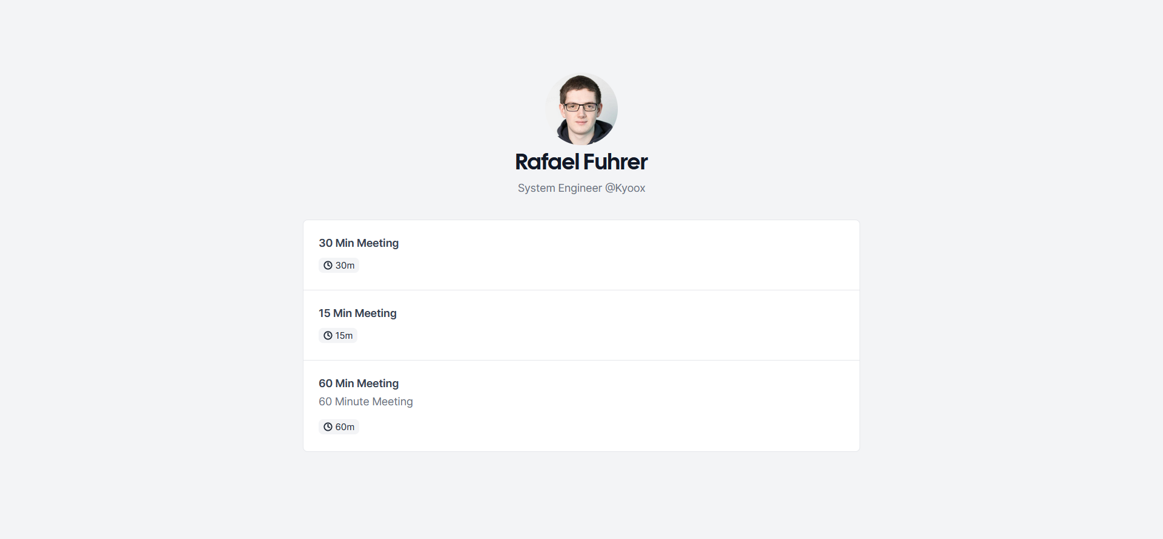Screen dimensions: 1163x539
Task: Select the 30 Min Meeting card's empty right area
Action: pyautogui.click(x=666, y=255)
